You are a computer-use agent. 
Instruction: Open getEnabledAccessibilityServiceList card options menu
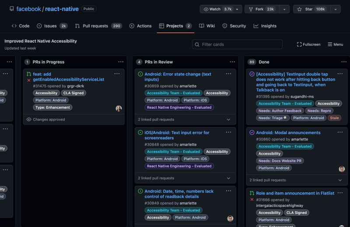pos(117,74)
